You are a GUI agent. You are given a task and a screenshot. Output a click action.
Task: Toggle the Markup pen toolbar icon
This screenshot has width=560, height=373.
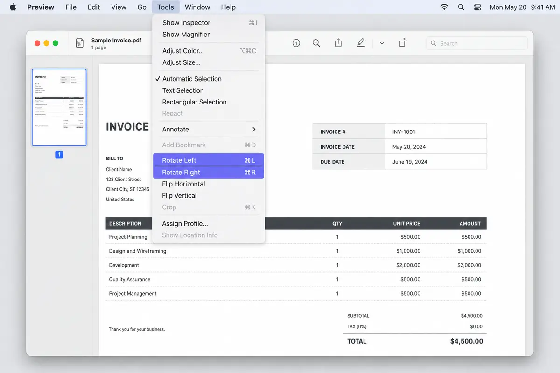[x=361, y=43]
